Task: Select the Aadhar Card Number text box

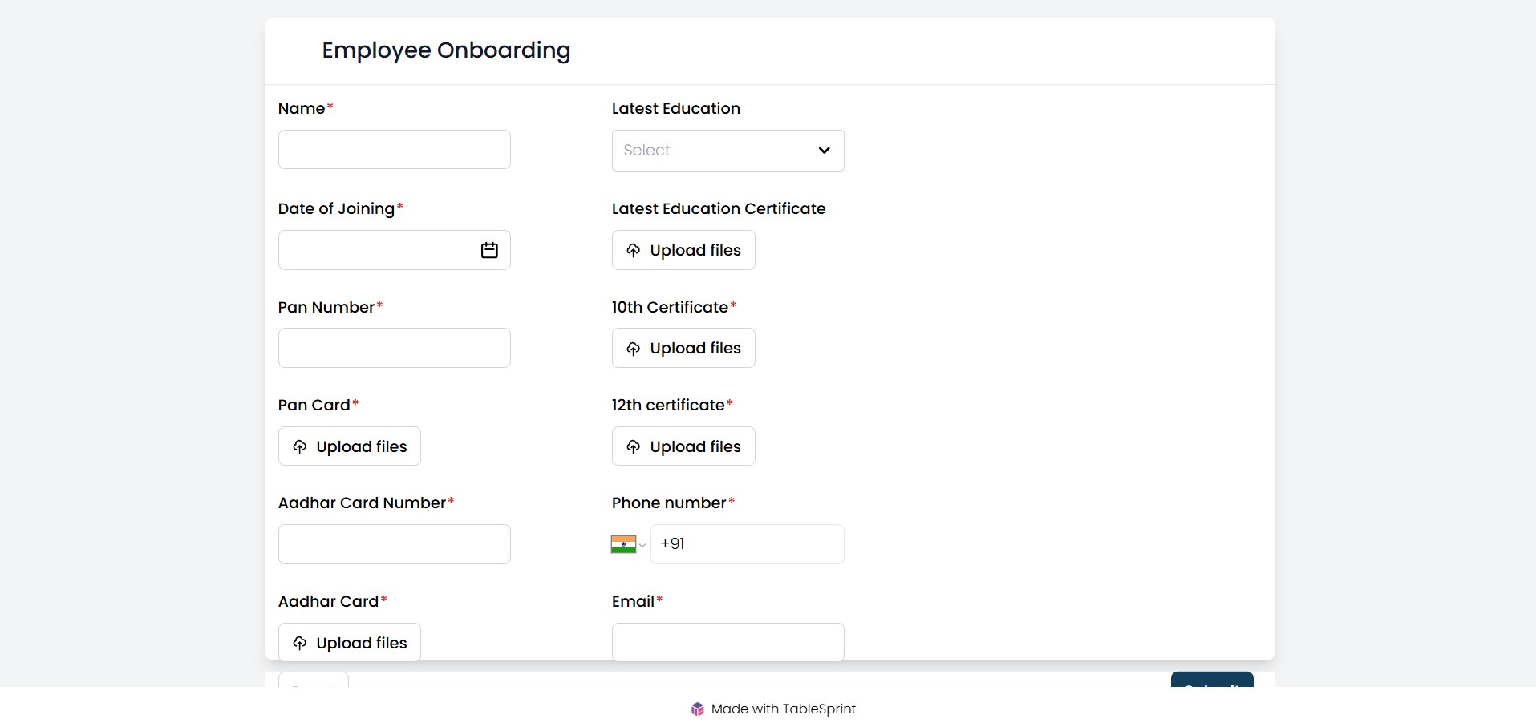Action: coord(394,544)
